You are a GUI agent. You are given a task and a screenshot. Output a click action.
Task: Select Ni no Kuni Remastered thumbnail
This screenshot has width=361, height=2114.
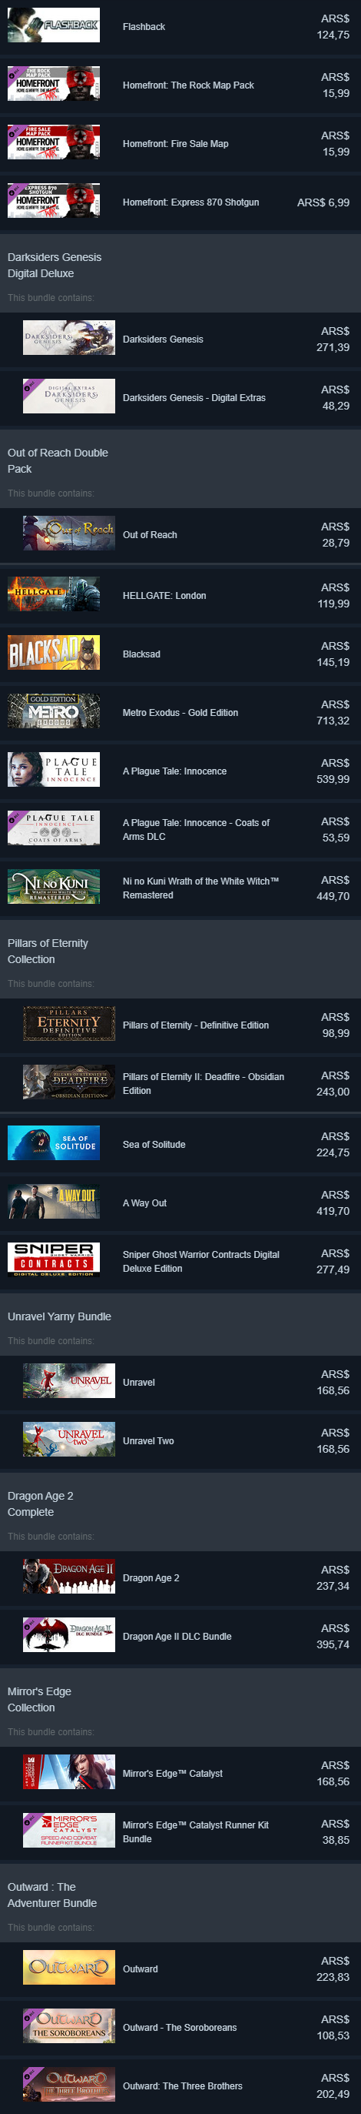point(53,886)
